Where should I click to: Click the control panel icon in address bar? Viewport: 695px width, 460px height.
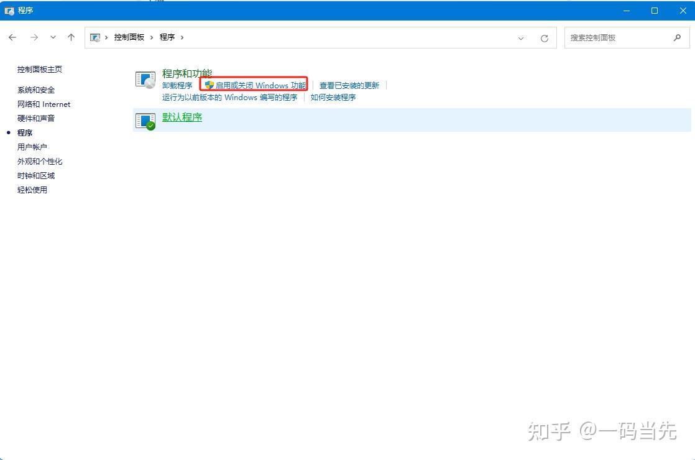(x=95, y=38)
